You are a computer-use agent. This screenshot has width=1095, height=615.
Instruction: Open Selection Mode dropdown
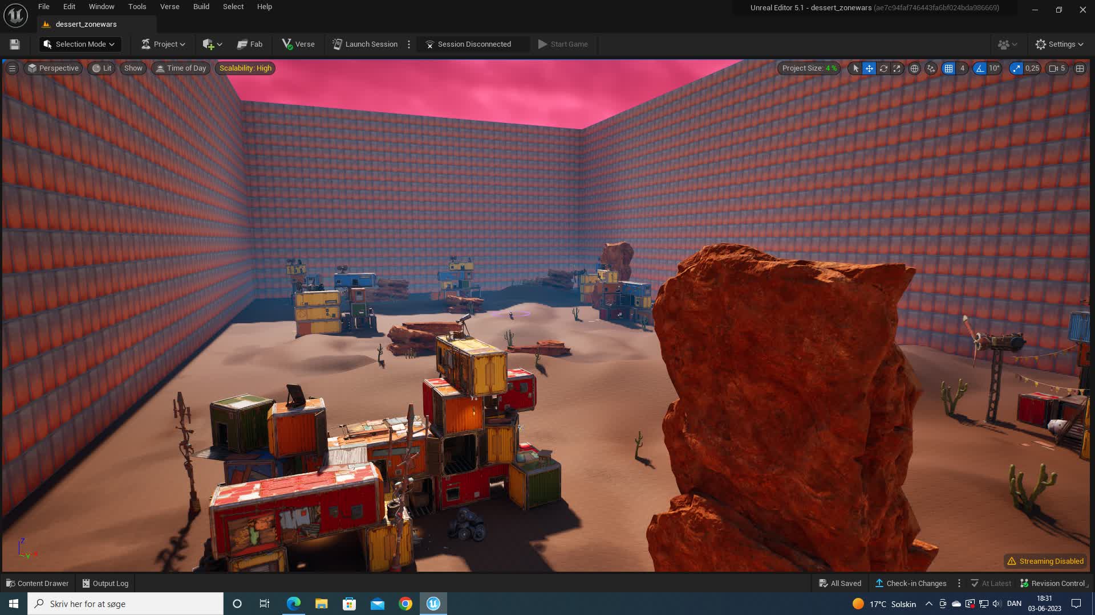[80, 44]
